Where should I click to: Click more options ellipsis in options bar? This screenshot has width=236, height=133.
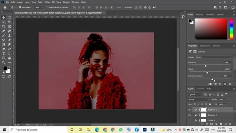point(119,7)
